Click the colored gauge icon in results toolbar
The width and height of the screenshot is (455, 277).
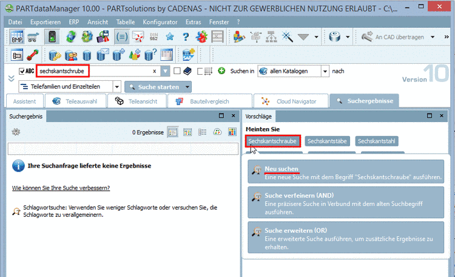point(217,132)
